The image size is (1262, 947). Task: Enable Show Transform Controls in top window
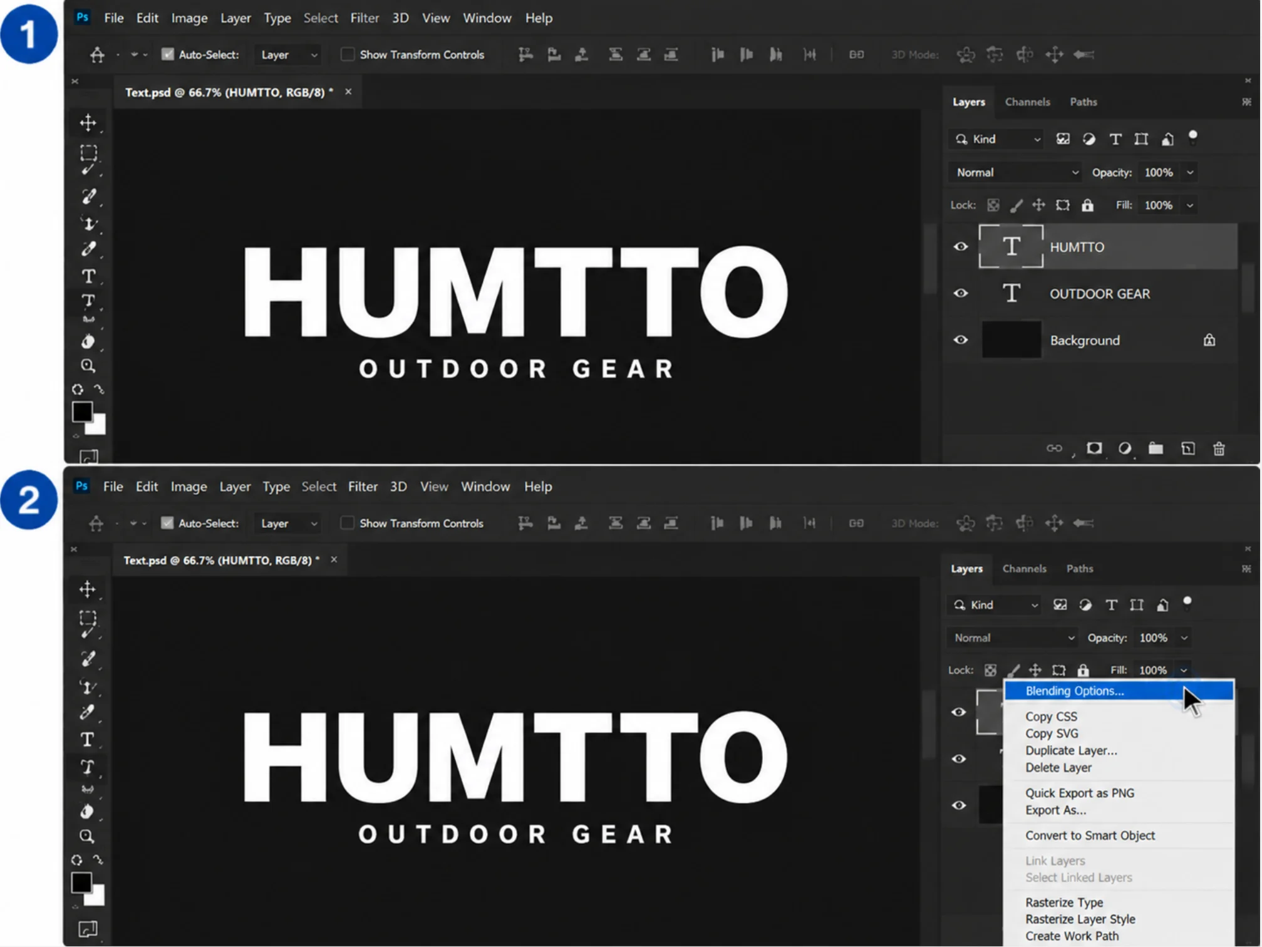(347, 54)
